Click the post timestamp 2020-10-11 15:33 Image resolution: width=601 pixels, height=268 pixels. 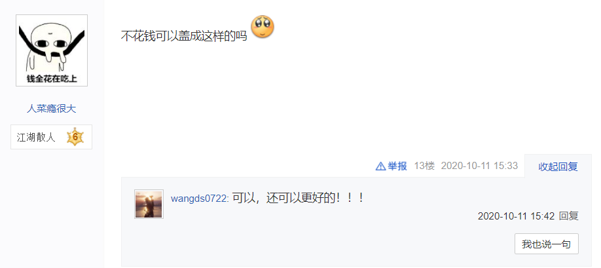[479, 166]
